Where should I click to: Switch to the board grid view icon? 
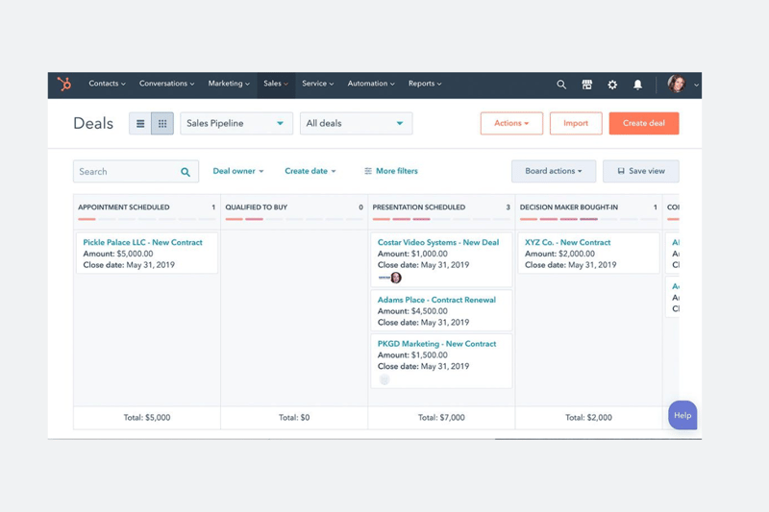(162, 124)
